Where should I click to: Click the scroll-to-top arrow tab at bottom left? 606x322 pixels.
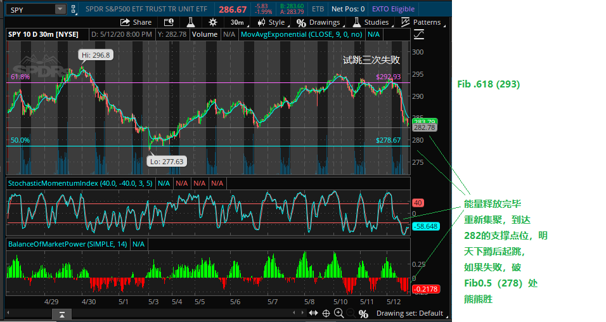[x=62, y=314]
